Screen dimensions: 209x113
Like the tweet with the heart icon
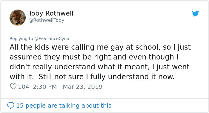(13, 86)
